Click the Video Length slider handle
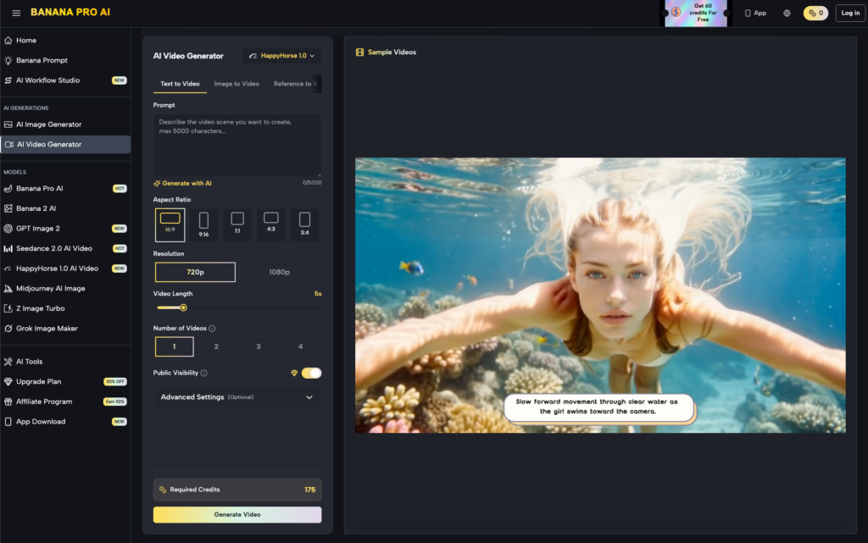 (x=183, y=308)
